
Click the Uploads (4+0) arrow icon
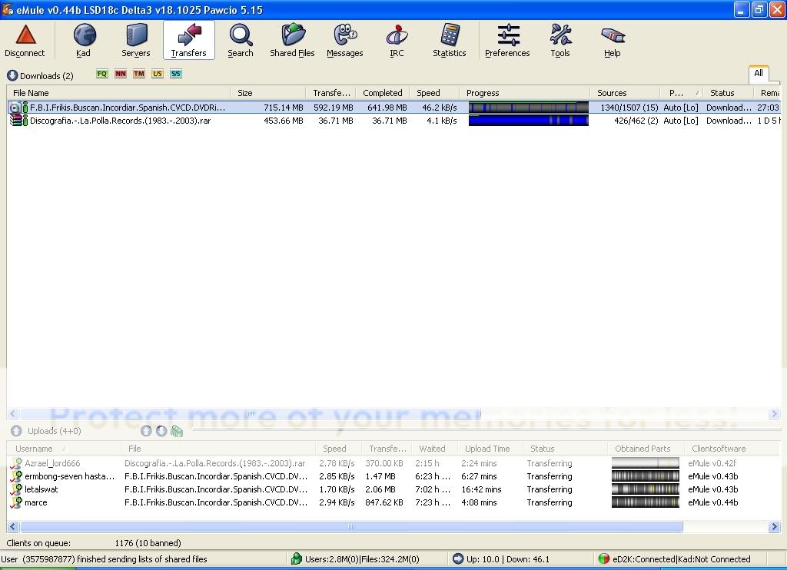16,431
